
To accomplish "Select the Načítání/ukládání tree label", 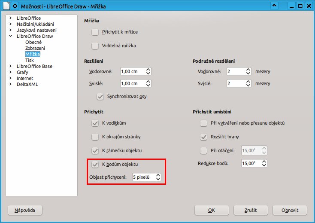I will [x=35, y=24].
